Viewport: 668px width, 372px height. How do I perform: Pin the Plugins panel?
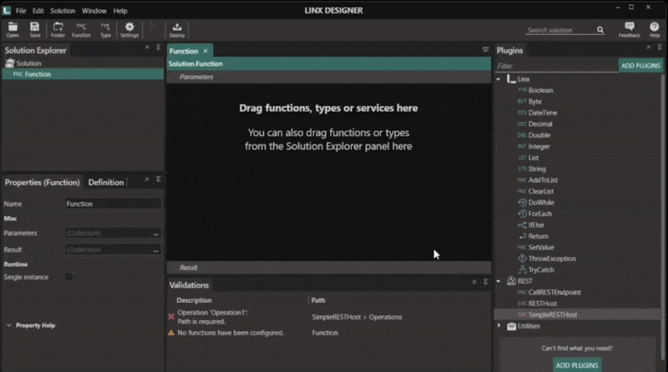pyautogui.click(x=660, y=48)
